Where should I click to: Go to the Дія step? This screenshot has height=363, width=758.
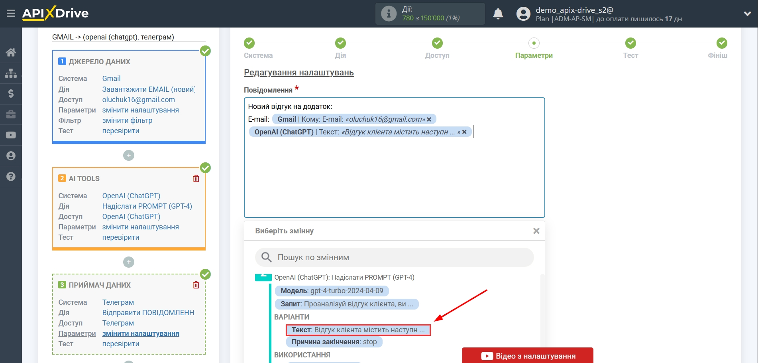point(340,48)
